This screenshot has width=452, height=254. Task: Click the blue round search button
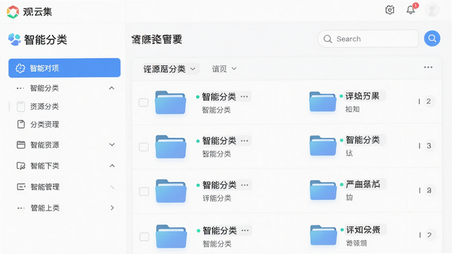pyautogui.click(x=432, y=38)
